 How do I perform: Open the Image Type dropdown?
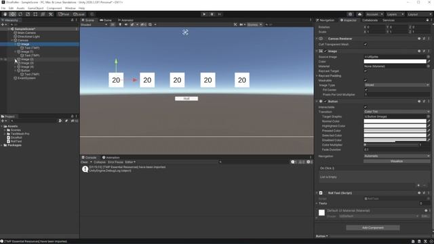tap(397, 85)
